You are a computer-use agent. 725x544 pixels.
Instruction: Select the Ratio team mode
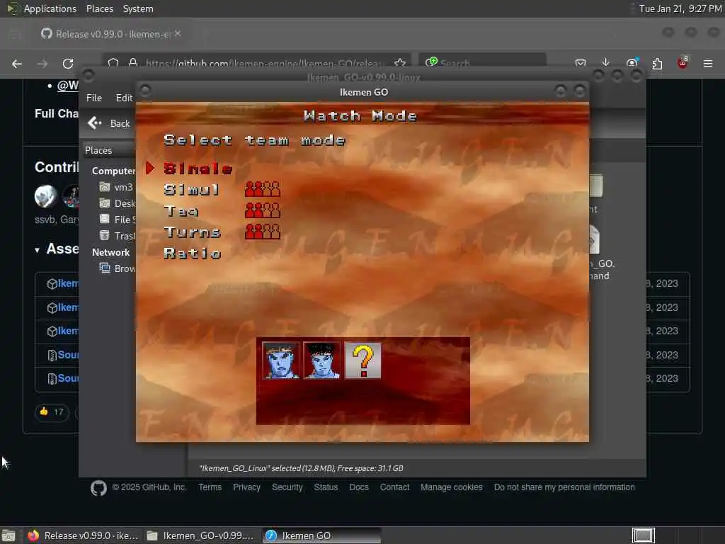pos(193,254)
